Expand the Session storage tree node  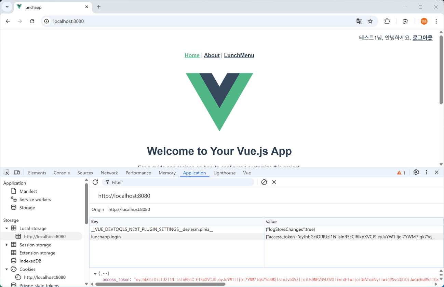click(6, 245)
